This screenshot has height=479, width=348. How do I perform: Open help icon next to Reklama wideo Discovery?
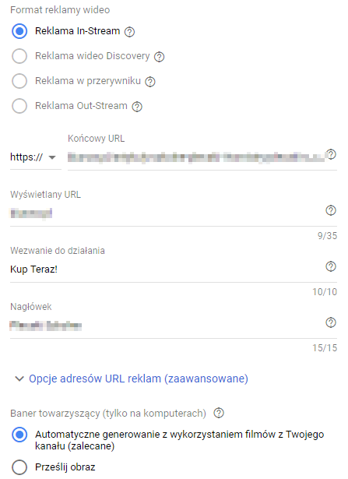[x=159, y=57]
